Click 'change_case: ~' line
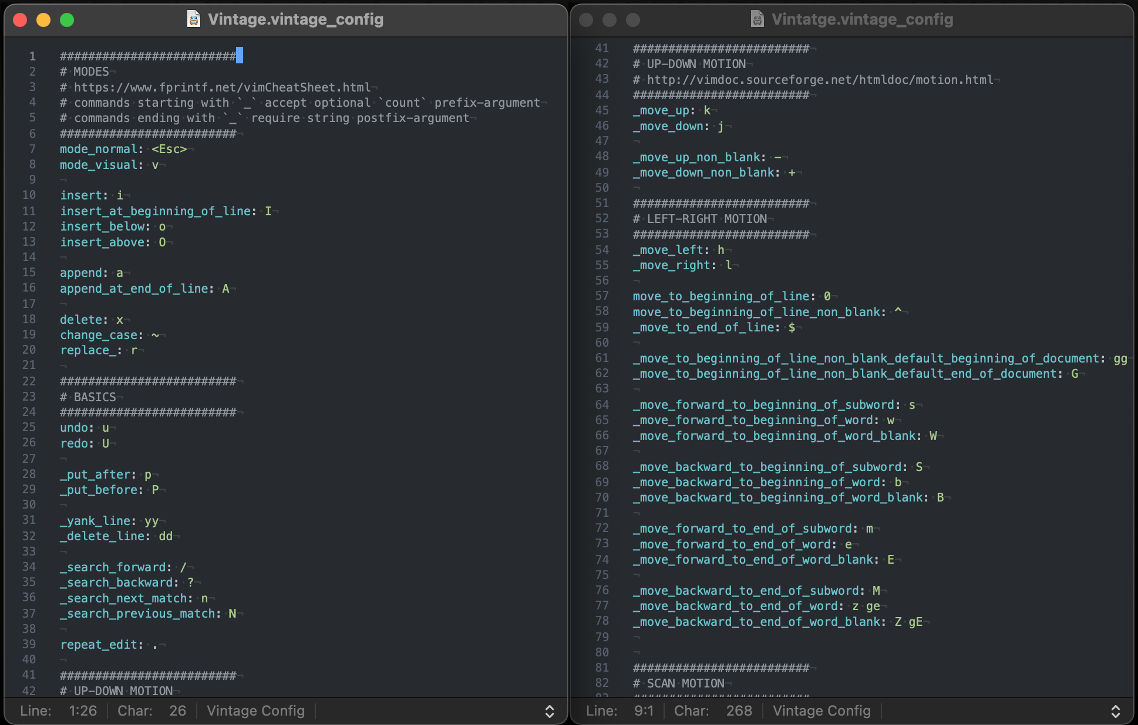This screenshot has height=725, width=1138. point(109,335)
